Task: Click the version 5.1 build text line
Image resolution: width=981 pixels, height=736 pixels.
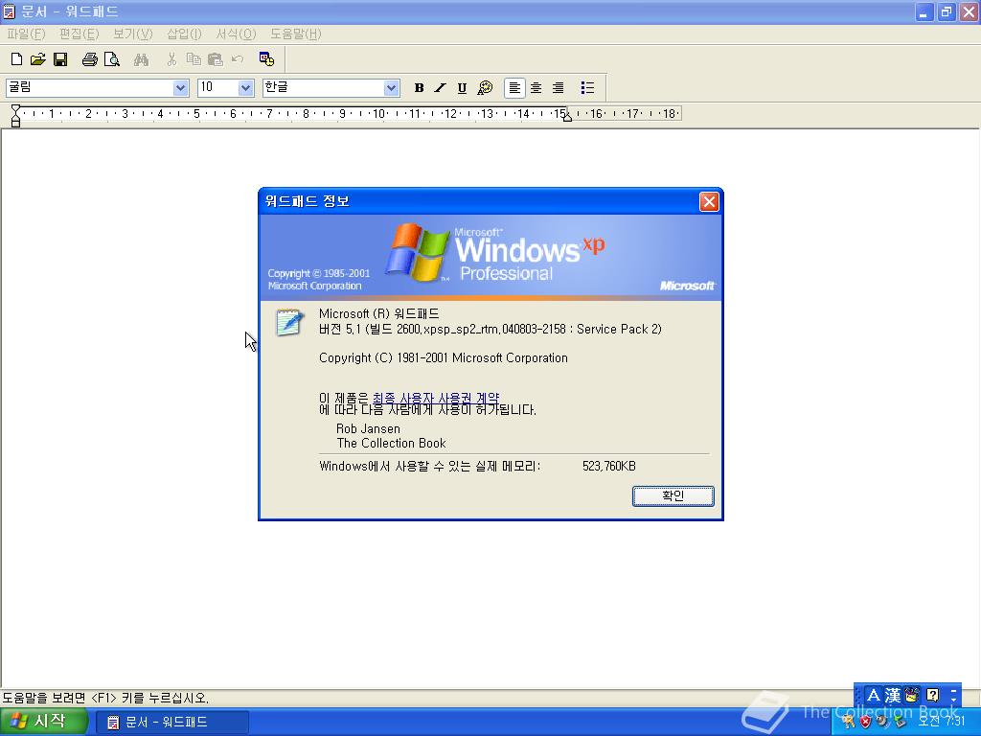Action: pyautogui.click(x=490, y=330)
